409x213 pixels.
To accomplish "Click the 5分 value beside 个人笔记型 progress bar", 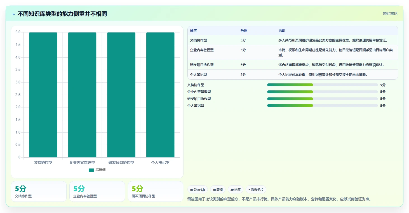I will [x=383, y=106].
